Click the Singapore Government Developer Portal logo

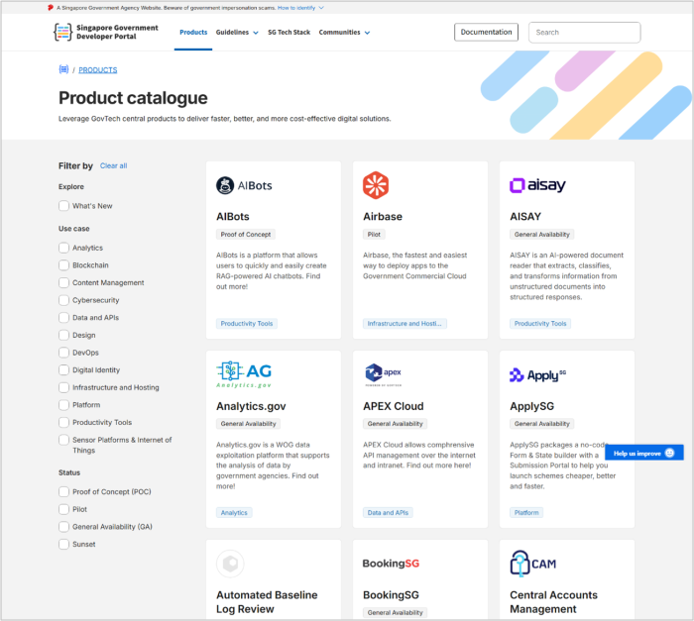click(x=105, y=33)
